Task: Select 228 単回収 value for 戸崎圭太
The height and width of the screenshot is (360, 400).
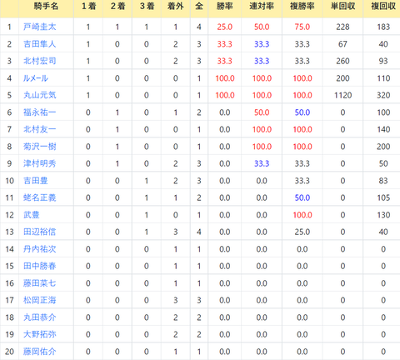Action: (342, 27)
